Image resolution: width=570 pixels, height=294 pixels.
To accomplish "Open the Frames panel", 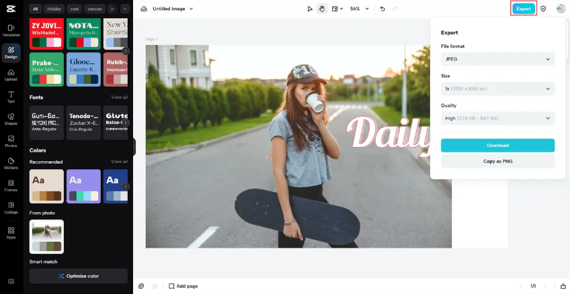I will 11,185.
